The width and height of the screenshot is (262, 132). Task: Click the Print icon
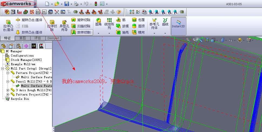click(x=76, y=4)
